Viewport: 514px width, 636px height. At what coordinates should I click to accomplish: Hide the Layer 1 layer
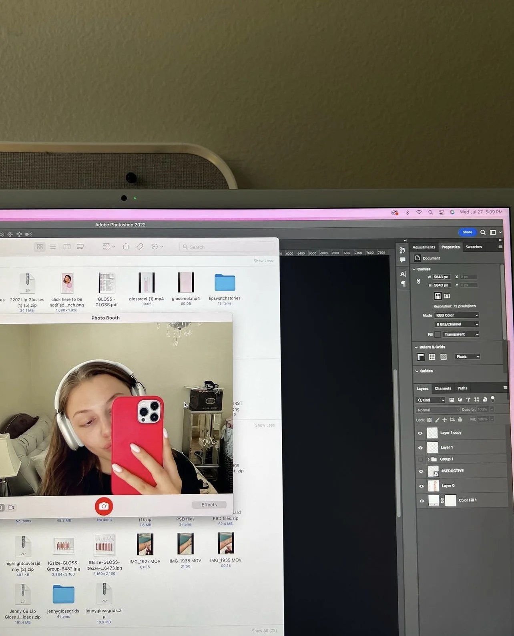(x=420, y=448)
